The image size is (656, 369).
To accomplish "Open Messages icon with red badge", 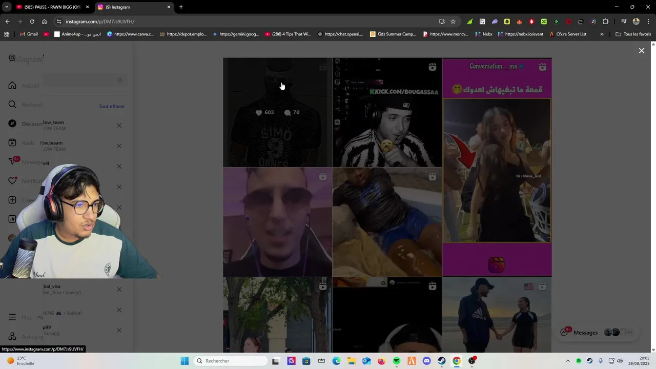I will (13, 161).
